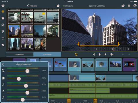Viewport: 138px width, 103px height.
Task: Toggle the master mix icon at 100%
Action: click(3, 71)
